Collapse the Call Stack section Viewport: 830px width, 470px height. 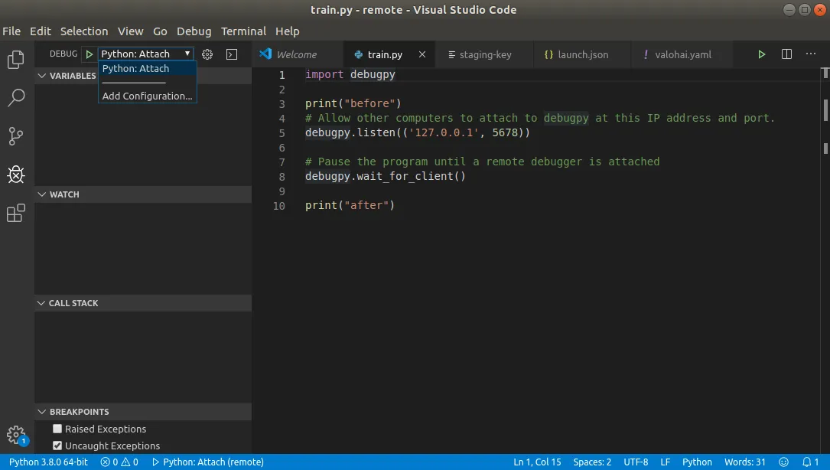pos(41,303)
